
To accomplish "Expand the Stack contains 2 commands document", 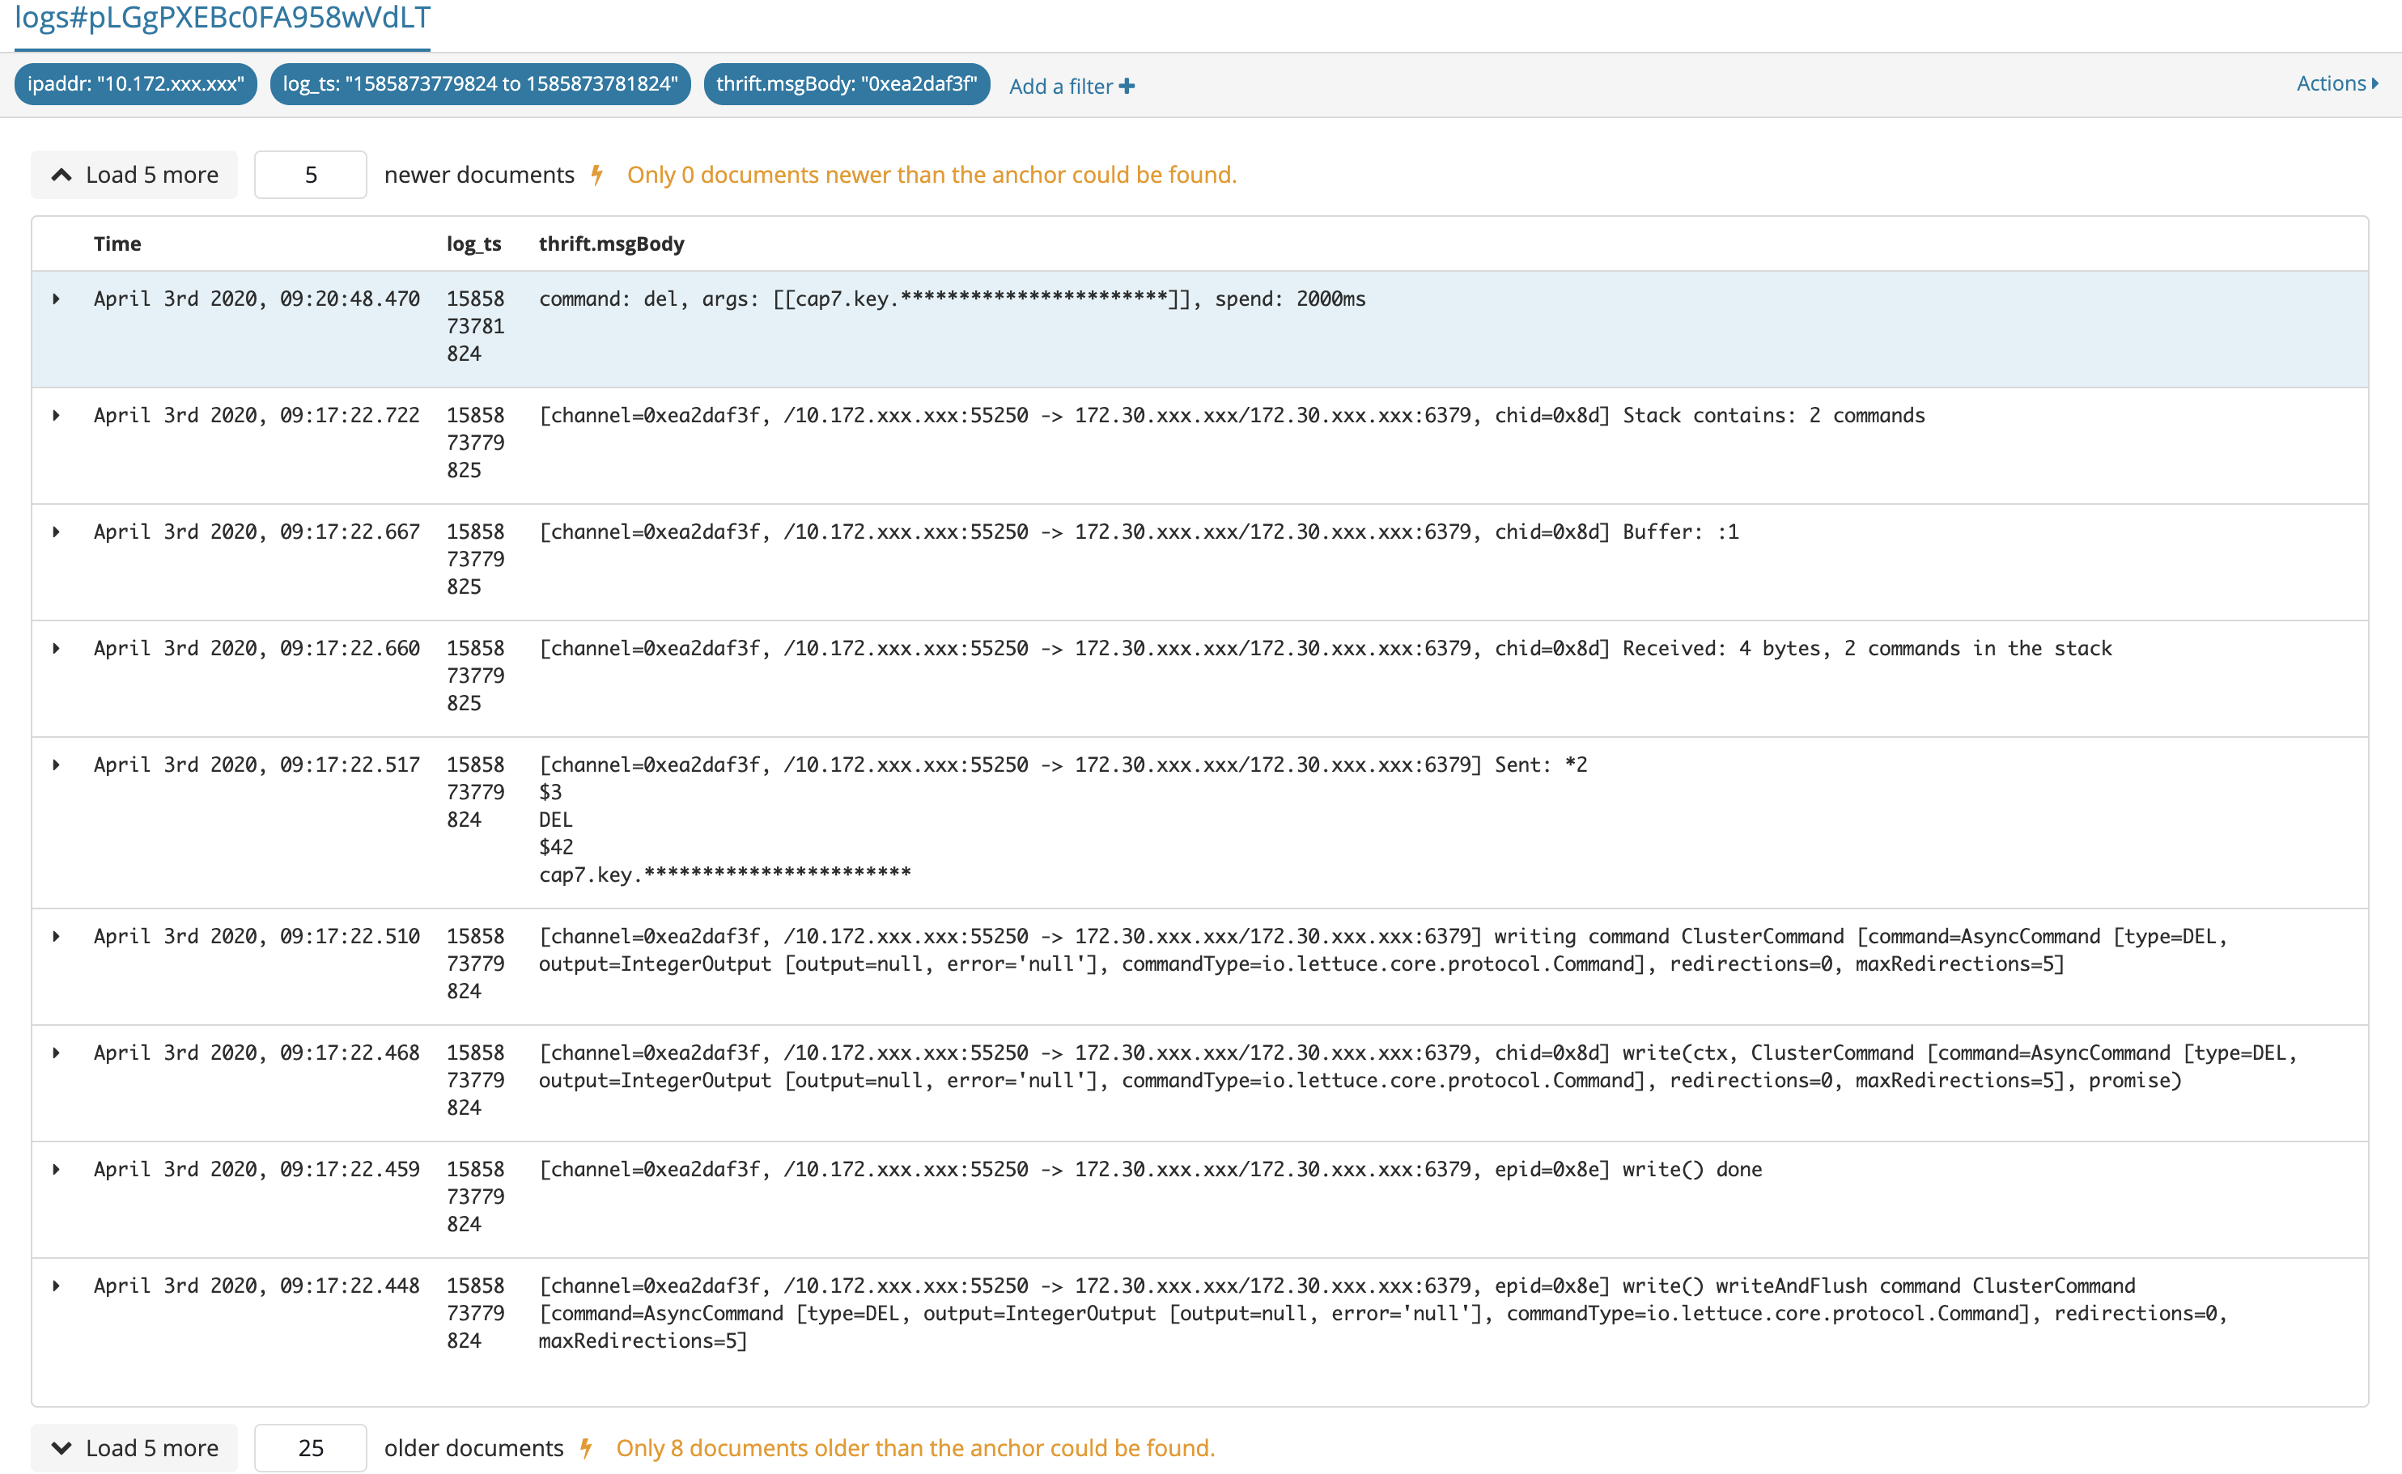I will coord(56,415).
